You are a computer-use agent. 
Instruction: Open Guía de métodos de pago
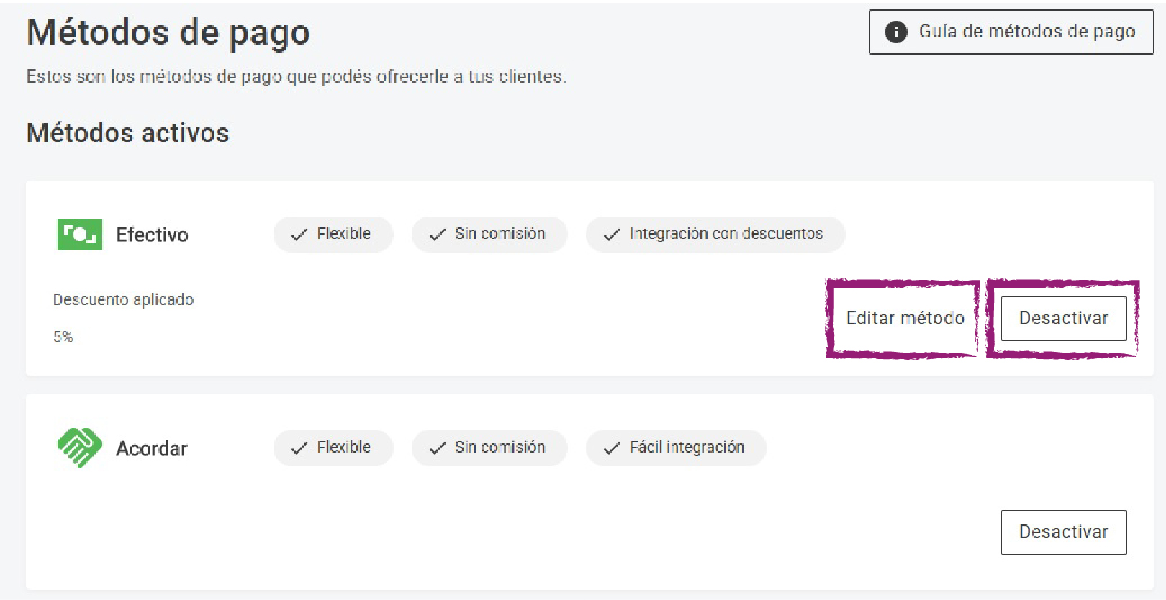[x=1011, y=32]
